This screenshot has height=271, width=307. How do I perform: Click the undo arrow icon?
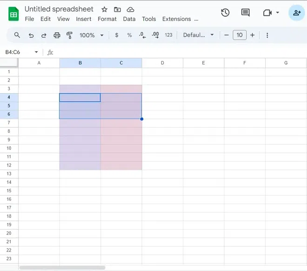(31, 35)
